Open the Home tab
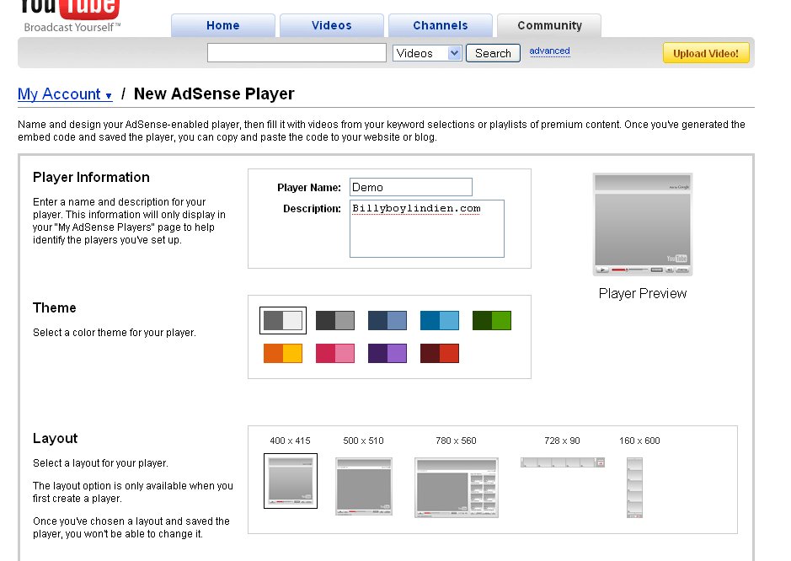The height and width of the screenshot is (561, 791). pos(223,25)
